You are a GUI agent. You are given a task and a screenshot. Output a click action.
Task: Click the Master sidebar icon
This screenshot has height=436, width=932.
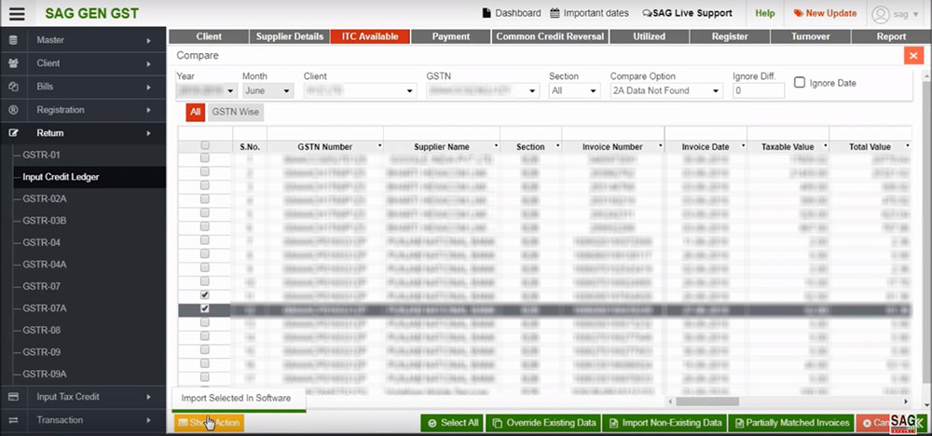[x=13, y=40]
